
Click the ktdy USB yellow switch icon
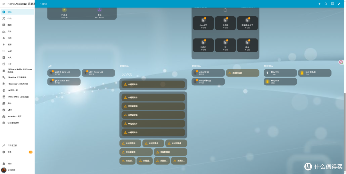[268, 82]
